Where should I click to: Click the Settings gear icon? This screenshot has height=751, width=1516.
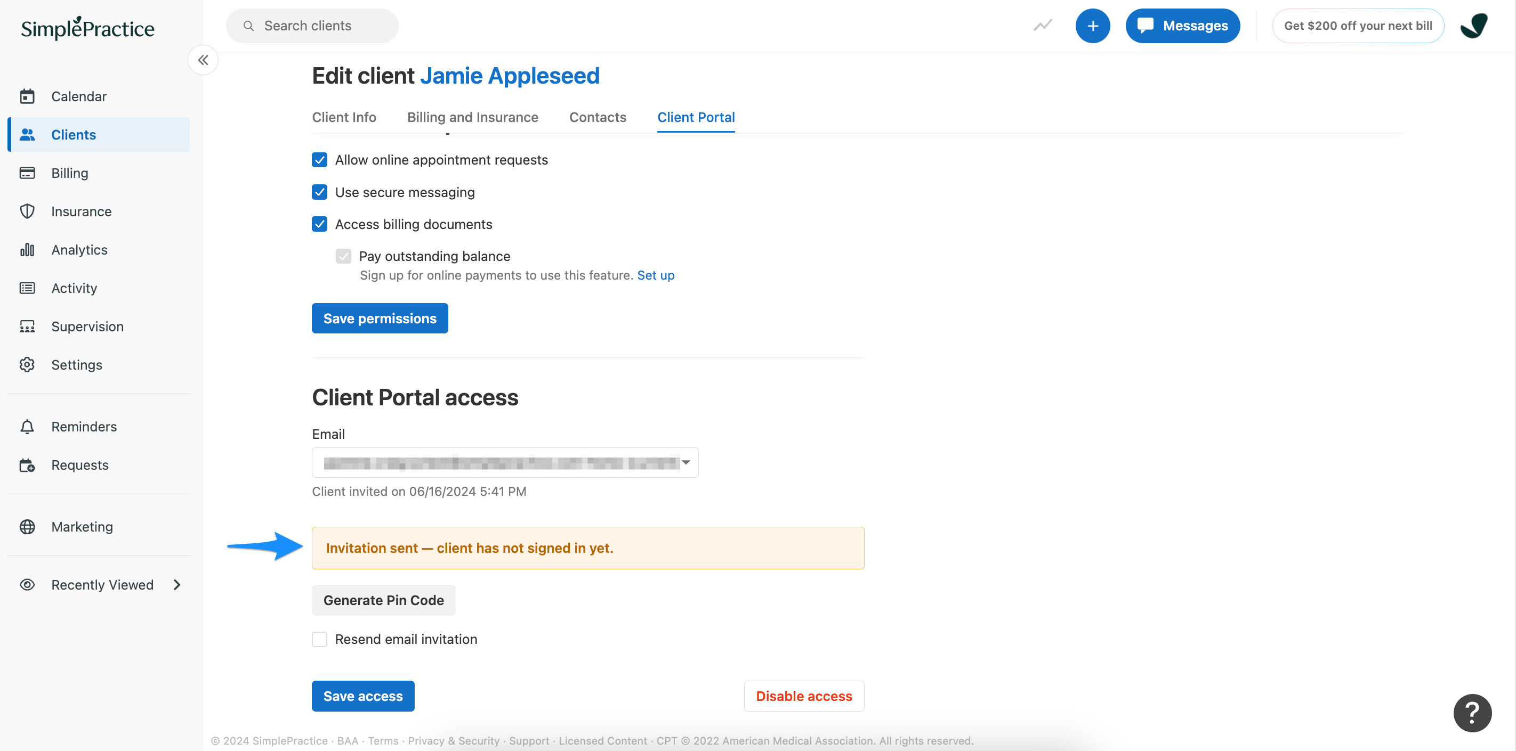tap(27, 364)
